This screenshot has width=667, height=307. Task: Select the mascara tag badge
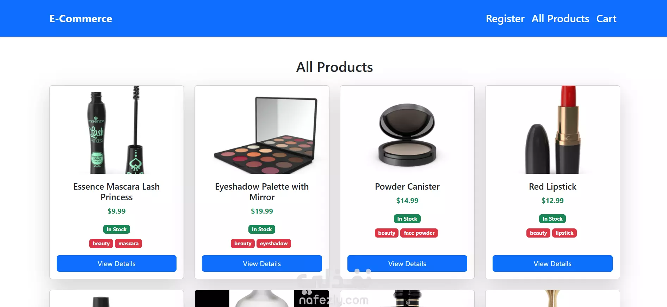coord(128,244)
